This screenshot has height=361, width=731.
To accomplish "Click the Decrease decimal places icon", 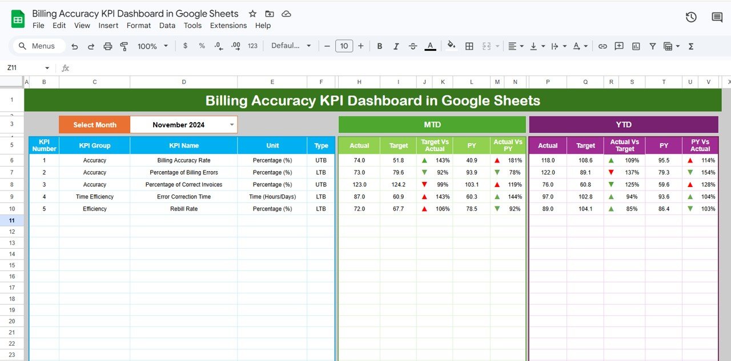I will tap(218, 46).
